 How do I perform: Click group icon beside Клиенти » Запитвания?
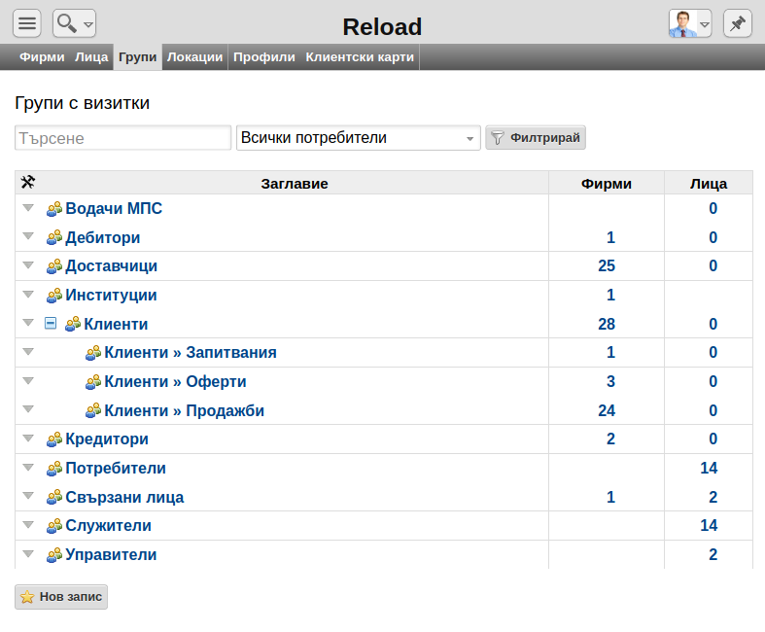coord(93,352)
